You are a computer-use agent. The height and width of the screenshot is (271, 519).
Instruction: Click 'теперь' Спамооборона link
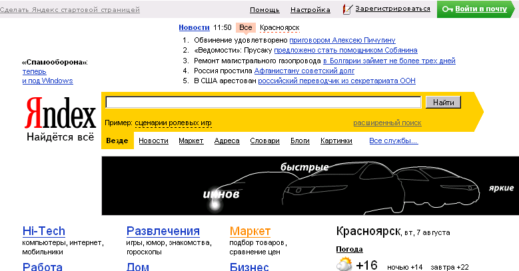34,71
